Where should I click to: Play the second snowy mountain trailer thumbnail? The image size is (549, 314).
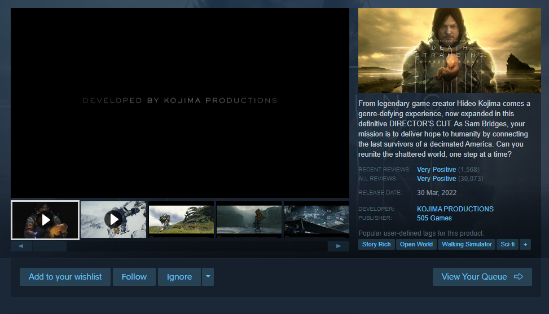point(113,220)
